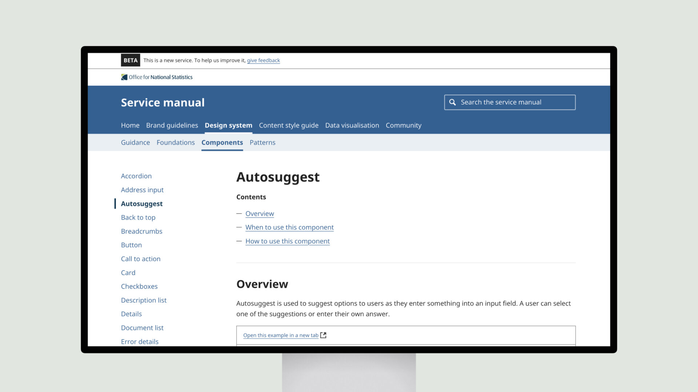
Task: Select the Design system navigation tab
Action: (x=228, y=125)
